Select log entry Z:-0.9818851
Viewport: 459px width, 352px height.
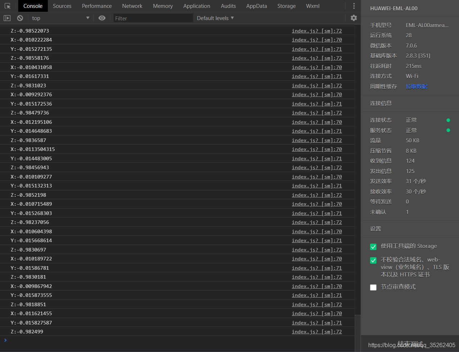(29, 304)
